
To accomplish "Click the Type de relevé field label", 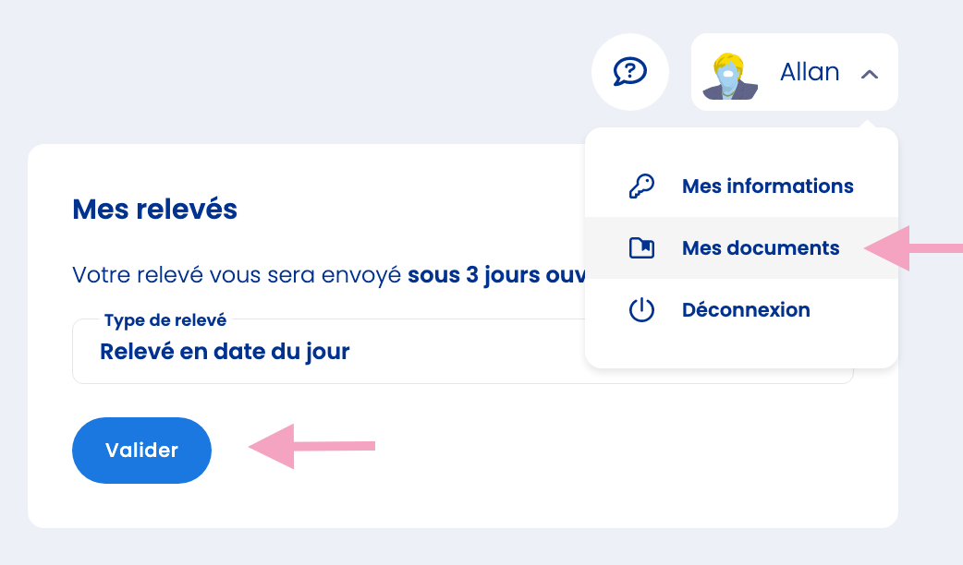I will (x=165, y=320).
